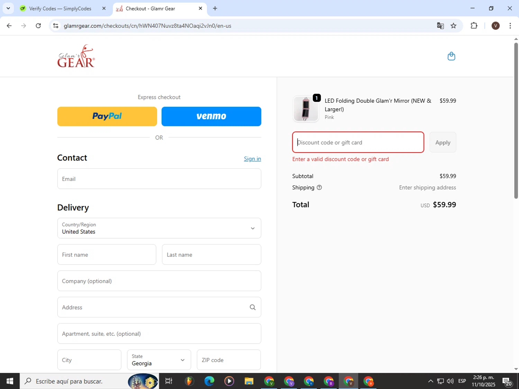This screenshot has height=389, width=519.
Task: Open the network icon in system tray
Action: tap(440, 381)
